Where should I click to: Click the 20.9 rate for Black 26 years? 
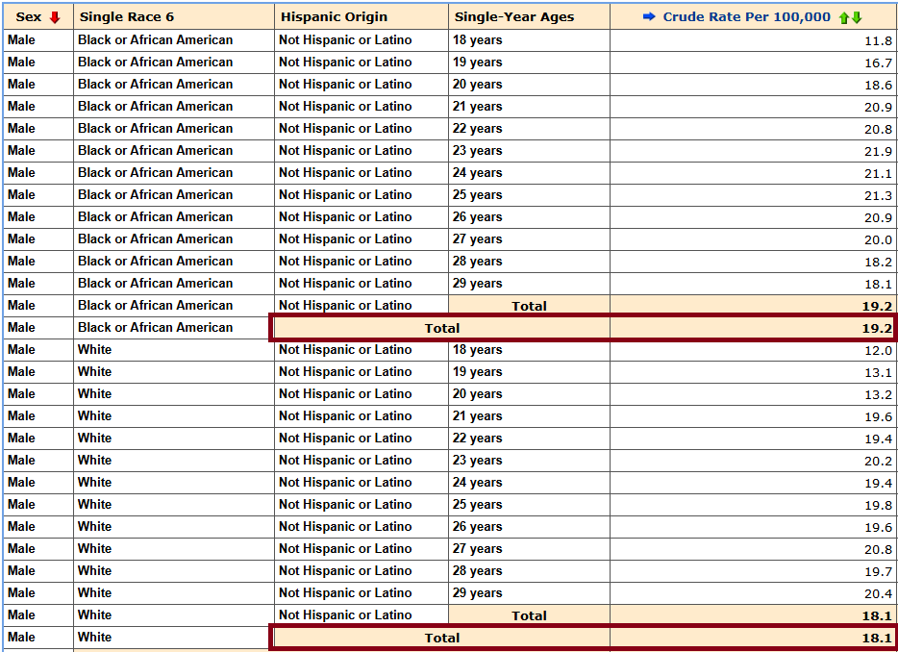coord(878,217)
